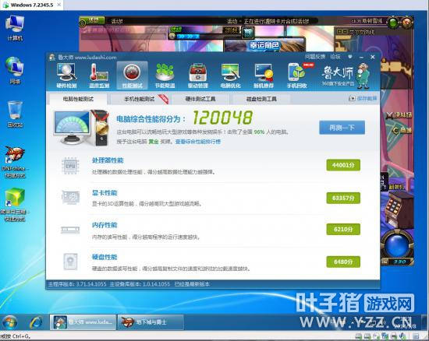This screenshot has width=429, height=341.
Task: Click the 已经是最新版本 status text
Action: click(192, 284)
